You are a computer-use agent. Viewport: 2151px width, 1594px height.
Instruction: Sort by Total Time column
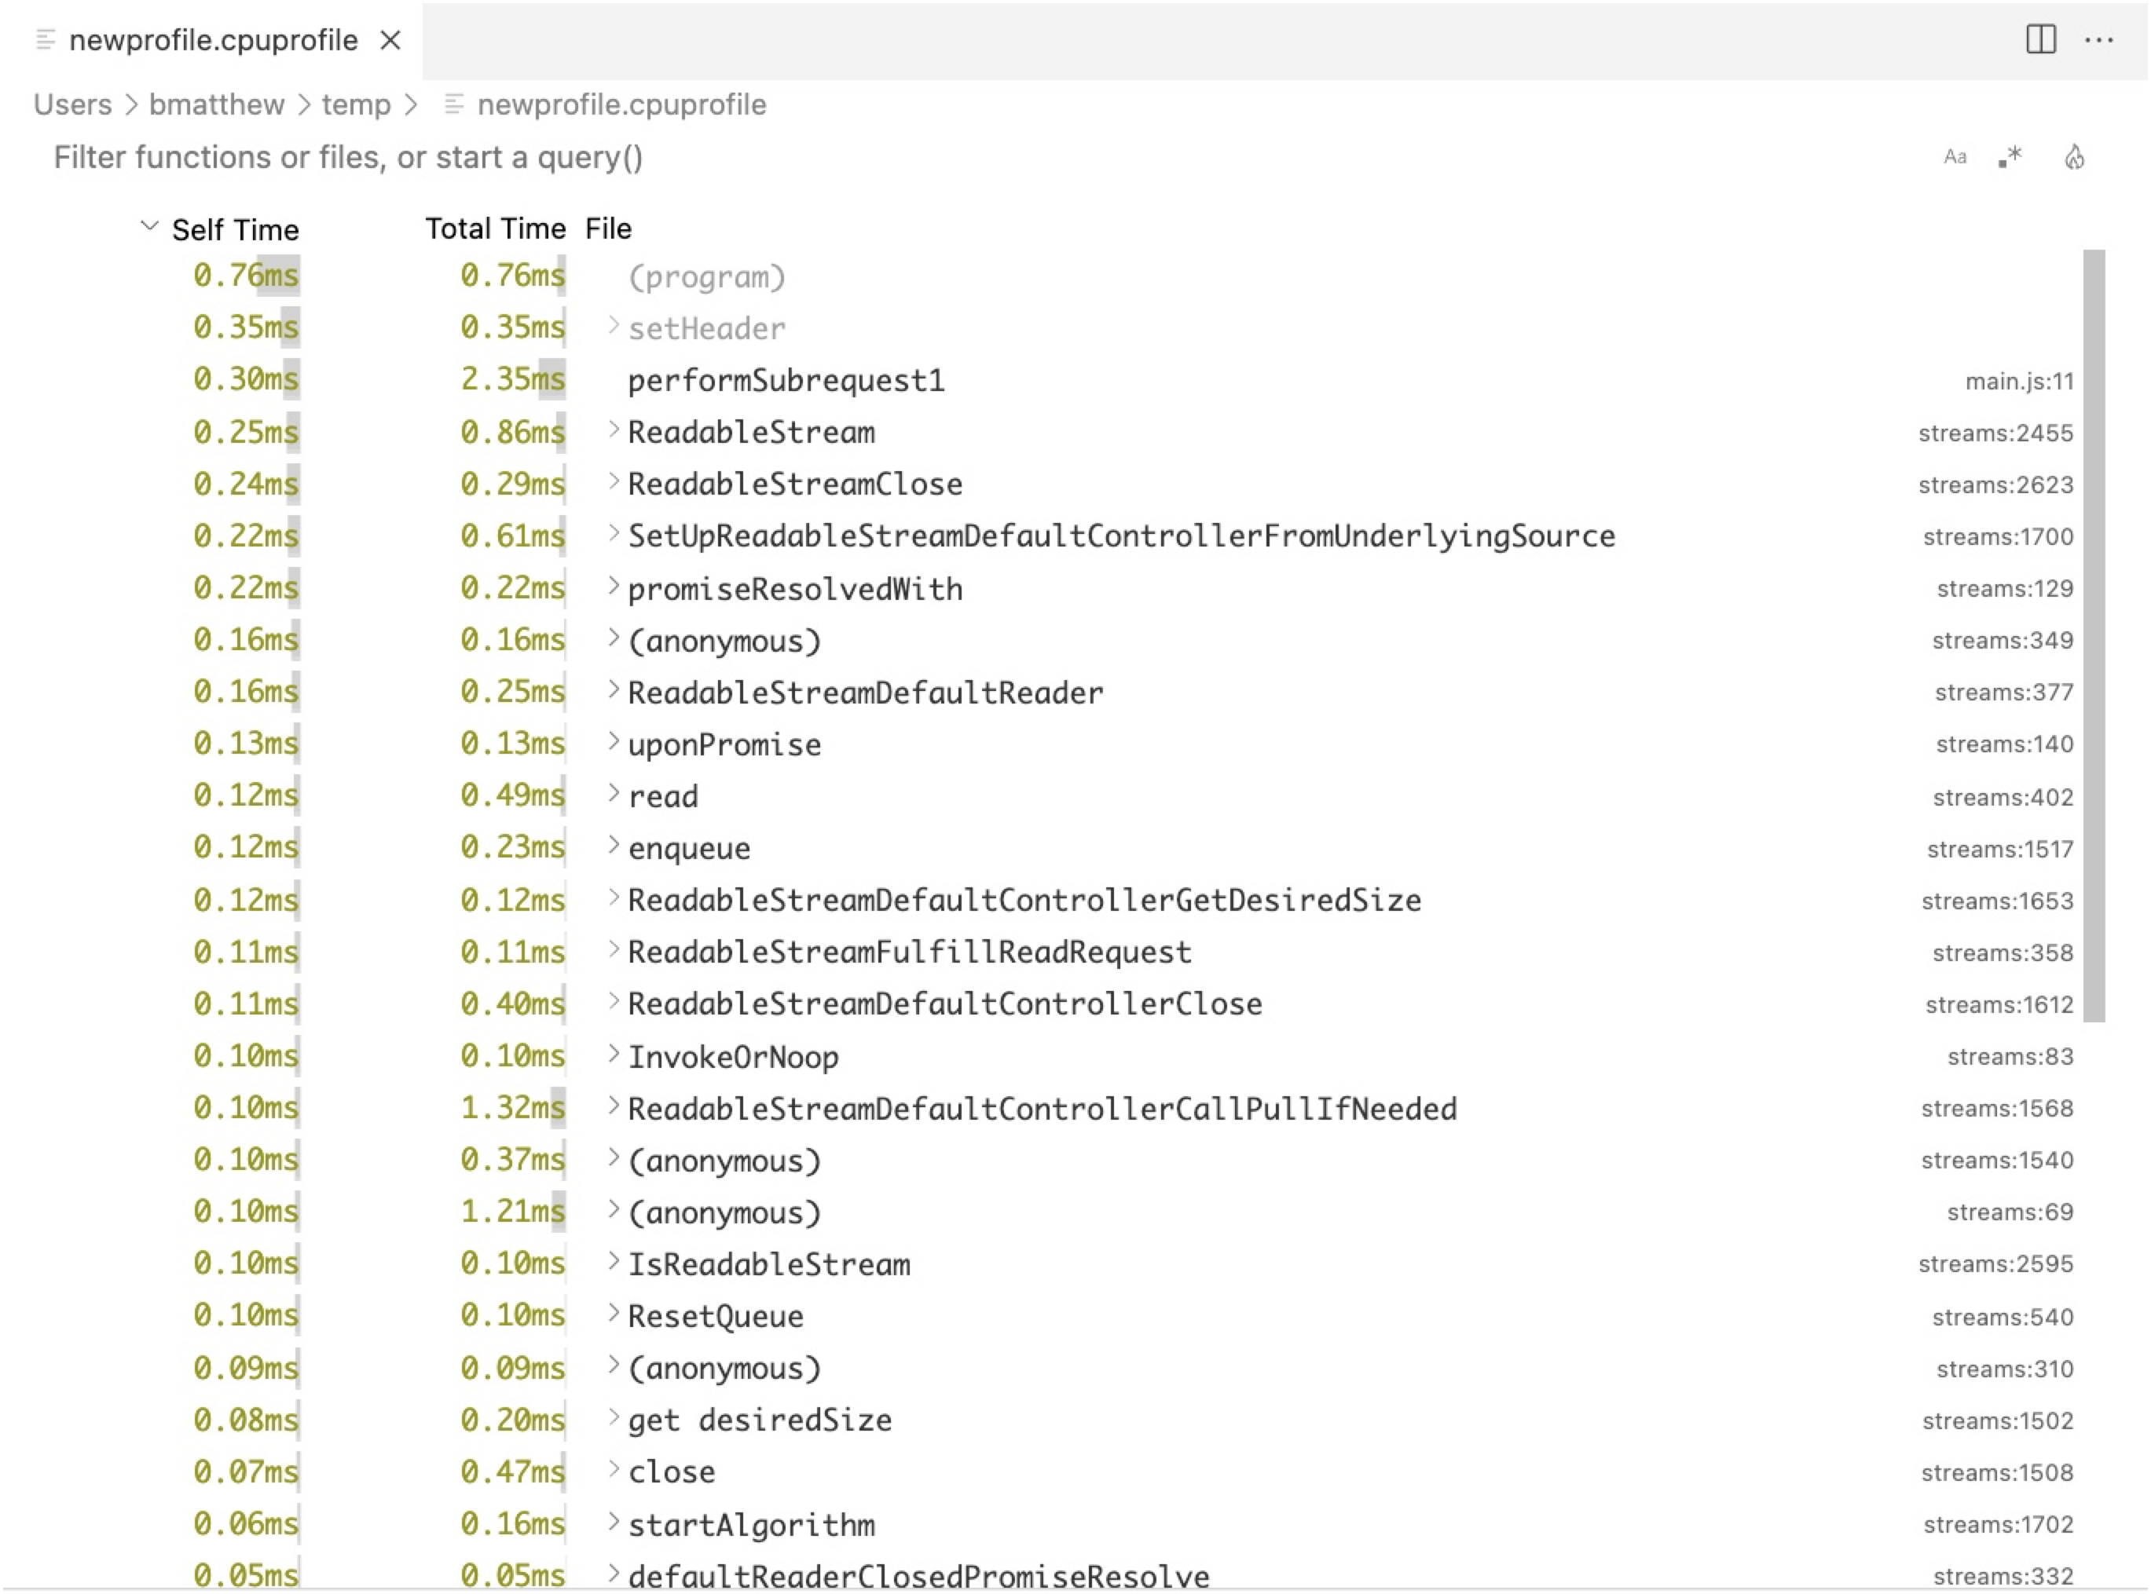click(x=495, y=228)
